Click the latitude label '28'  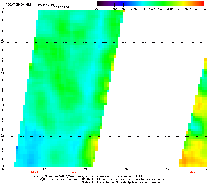click(x=2, y=42)
